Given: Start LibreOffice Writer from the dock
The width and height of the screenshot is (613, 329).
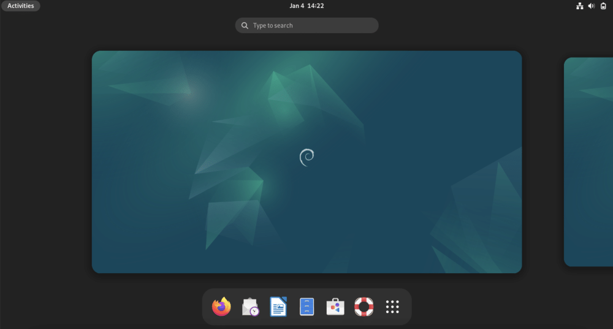Looking at the screenshot, I should pos(278,306).
